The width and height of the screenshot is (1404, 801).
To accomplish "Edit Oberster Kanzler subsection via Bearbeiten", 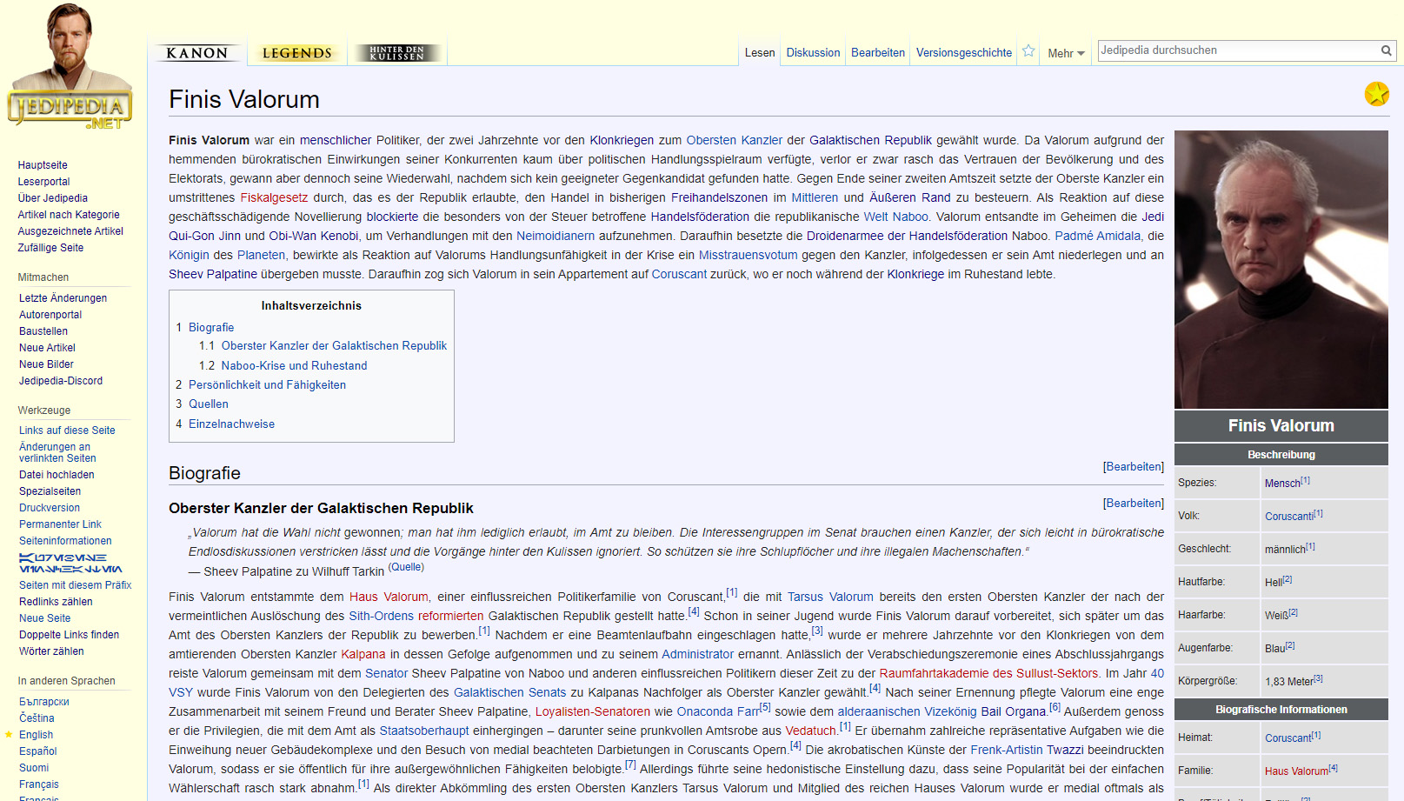I will tap(1134, 504).
